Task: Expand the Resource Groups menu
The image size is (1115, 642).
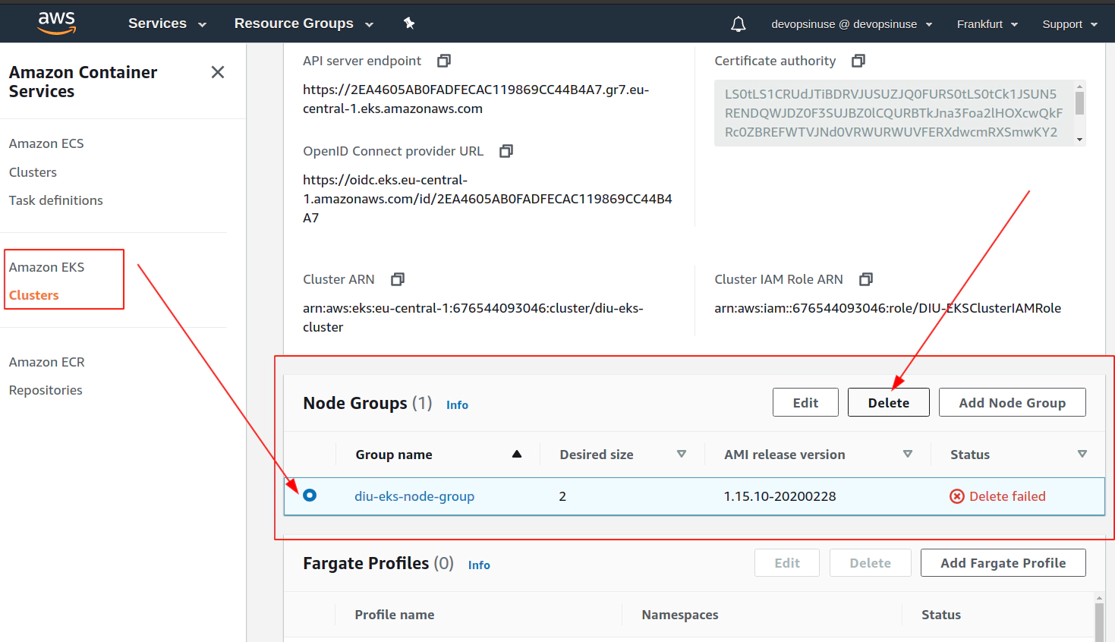Action: click(304, 24)
